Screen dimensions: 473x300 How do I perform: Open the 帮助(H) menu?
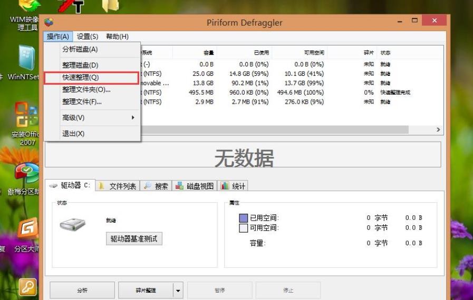point(118,36)
